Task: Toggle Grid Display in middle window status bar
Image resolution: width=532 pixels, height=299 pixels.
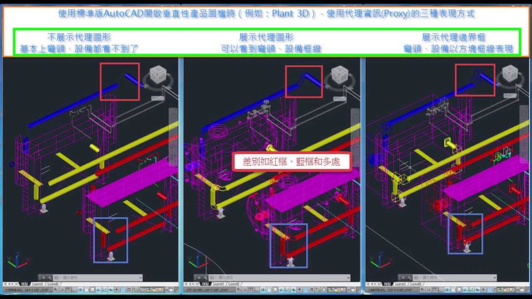Action: click(251, 290)
